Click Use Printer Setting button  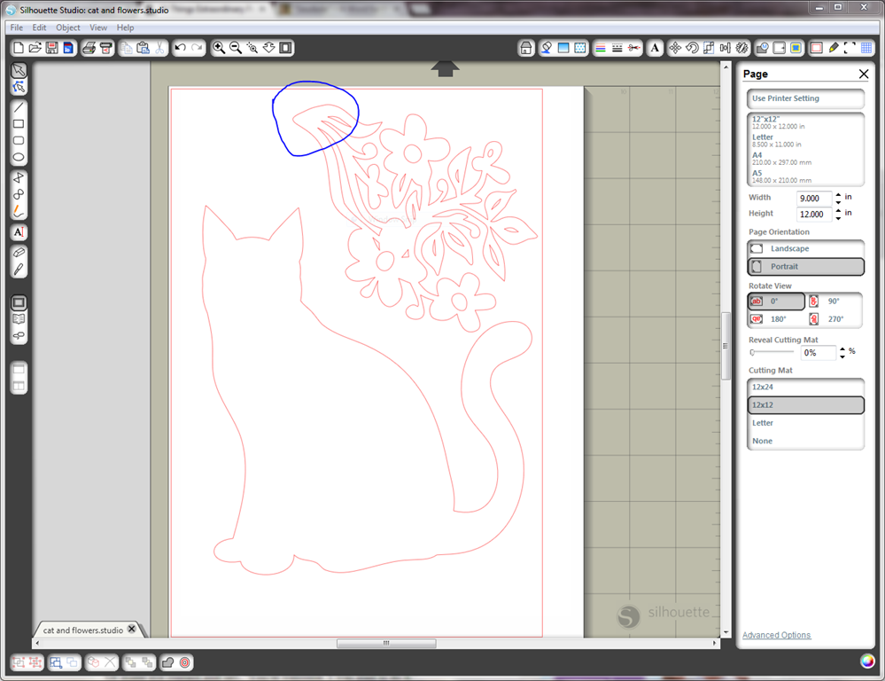(x=805, y=98)
